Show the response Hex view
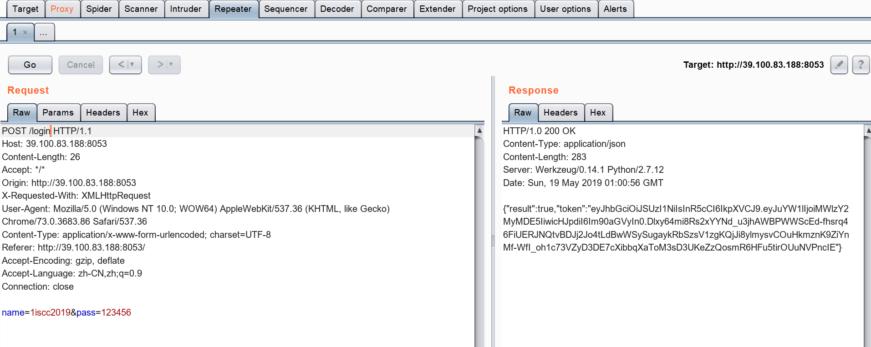This screenshot has width=871, height=347. pyautogui.click(x=598, y=113)
